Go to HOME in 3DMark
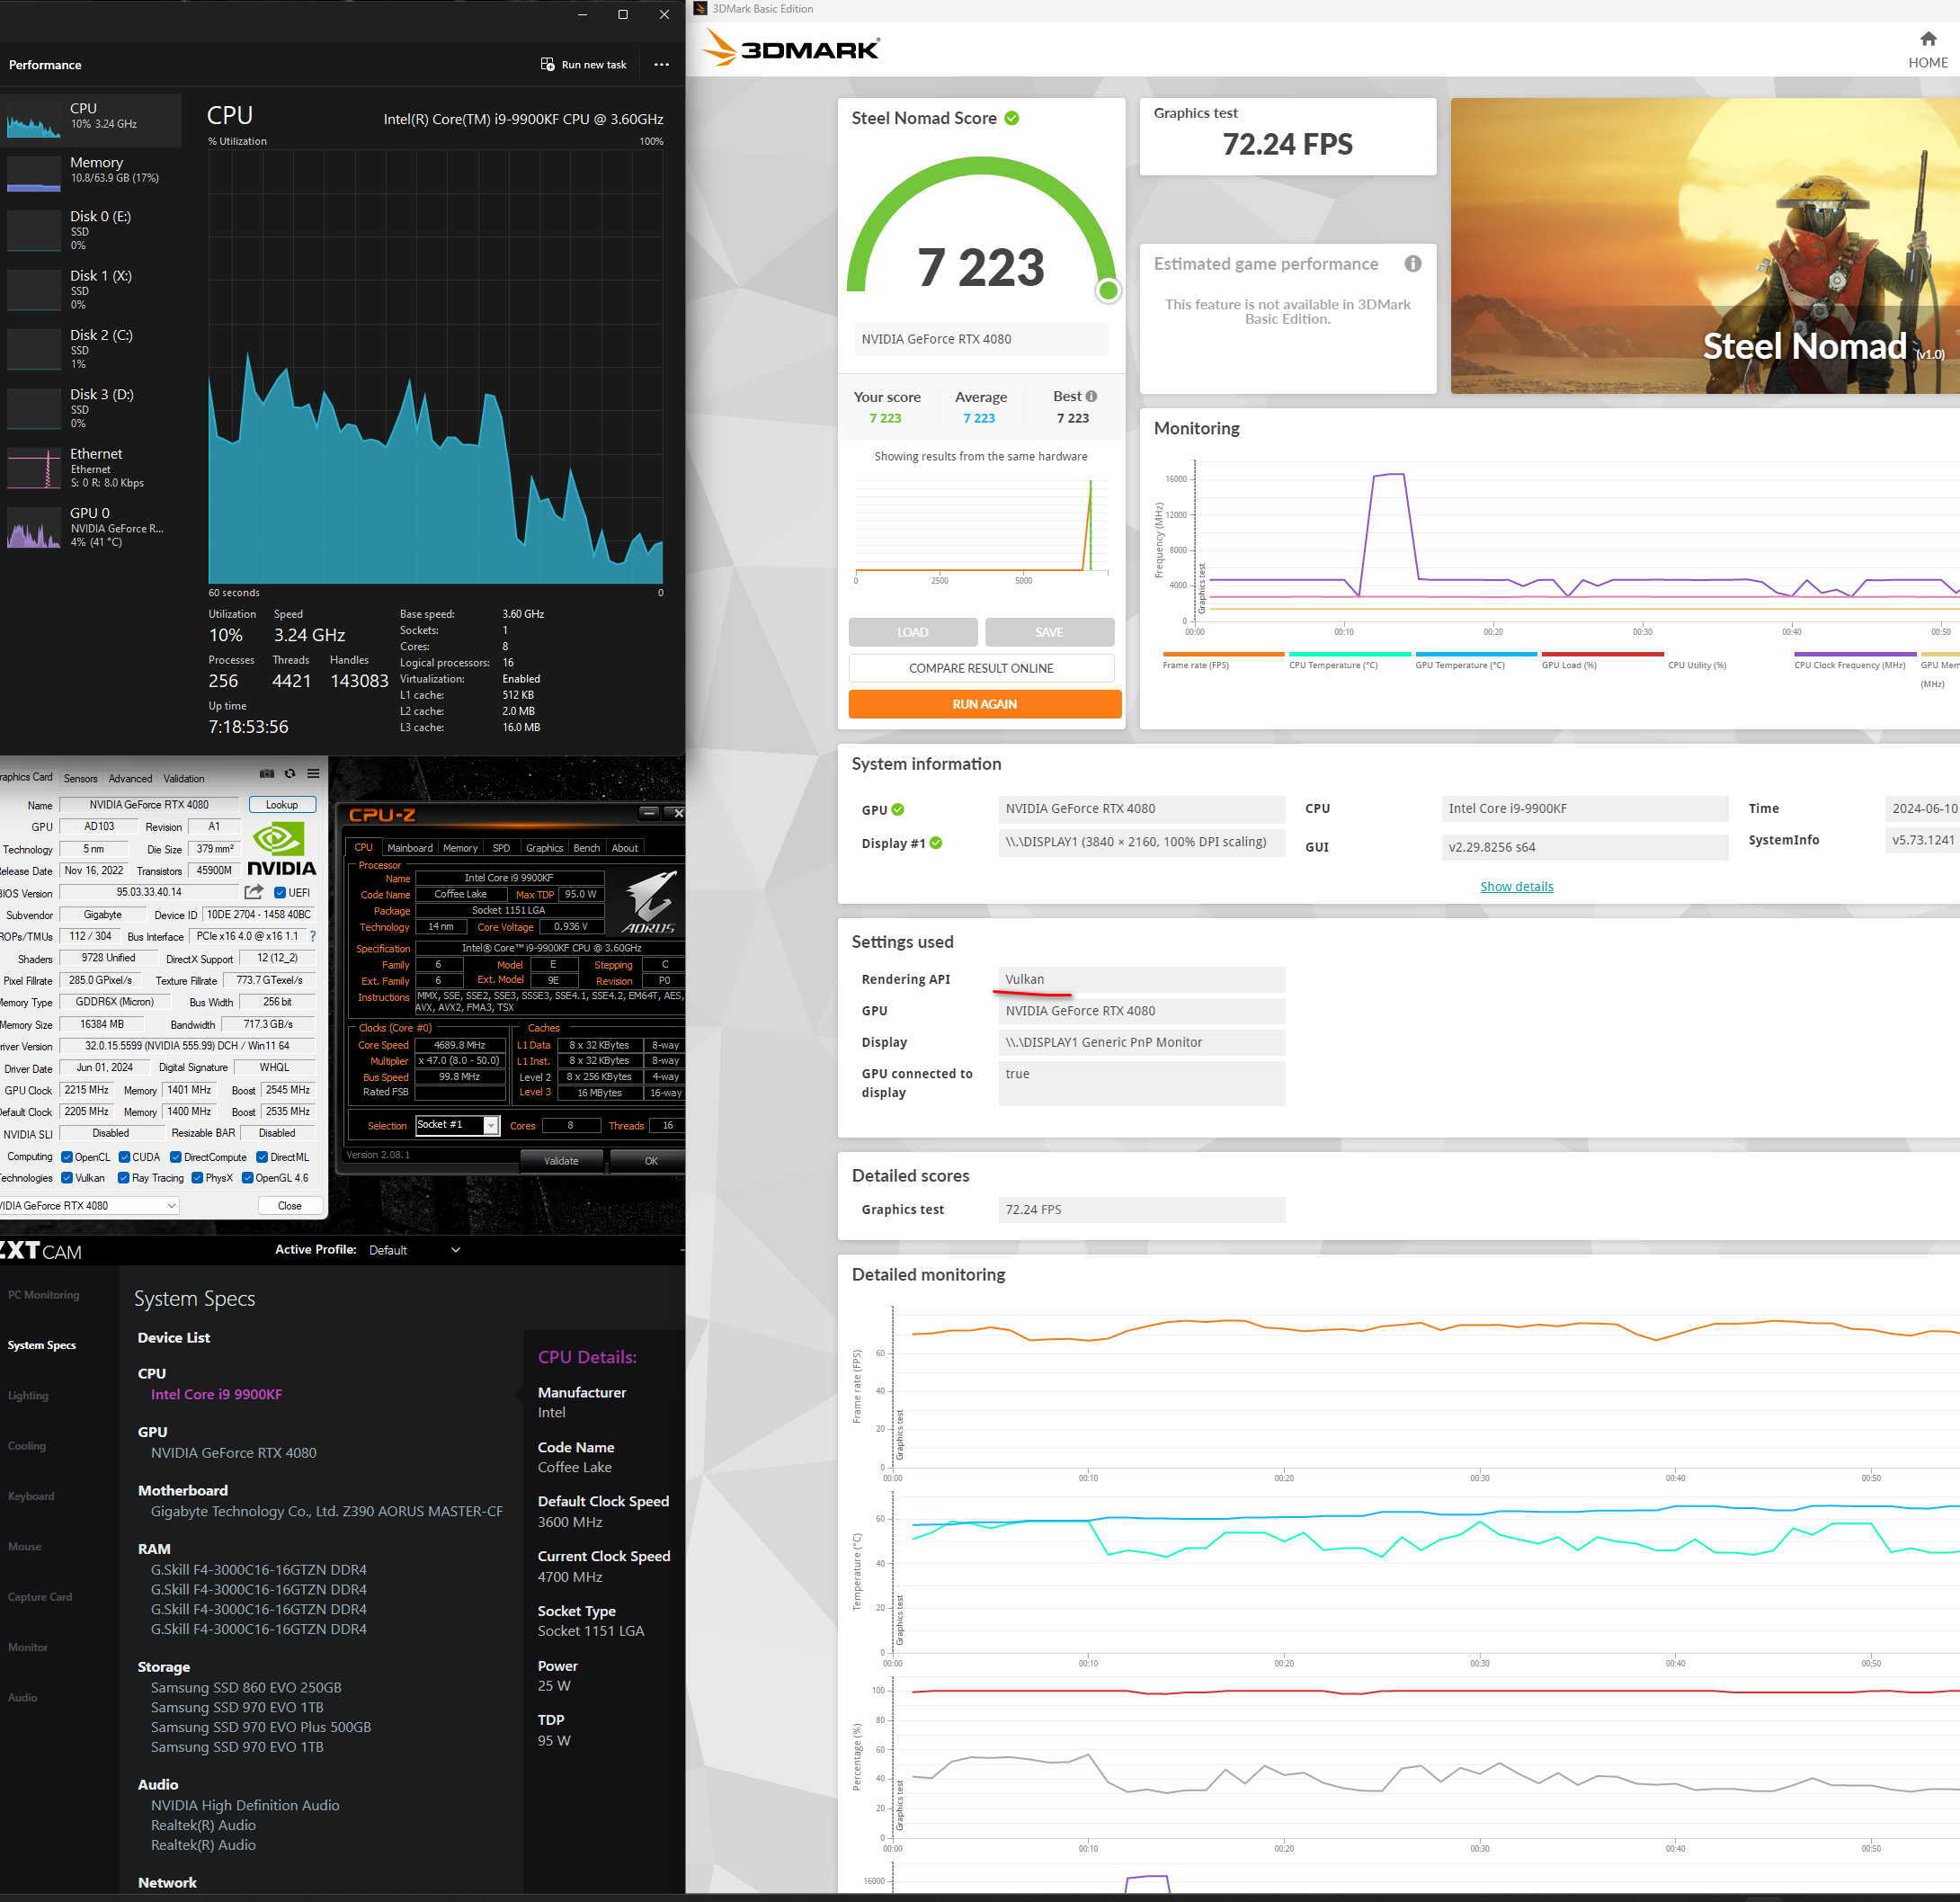The width and height of the screenshot is (1960, 1902). pyautogui.click(x=1927, y=50)
